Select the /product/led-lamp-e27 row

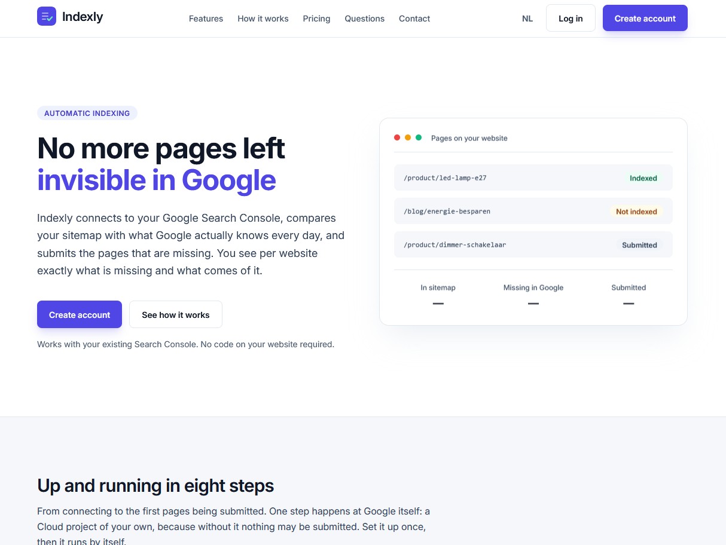click(533, 177)
